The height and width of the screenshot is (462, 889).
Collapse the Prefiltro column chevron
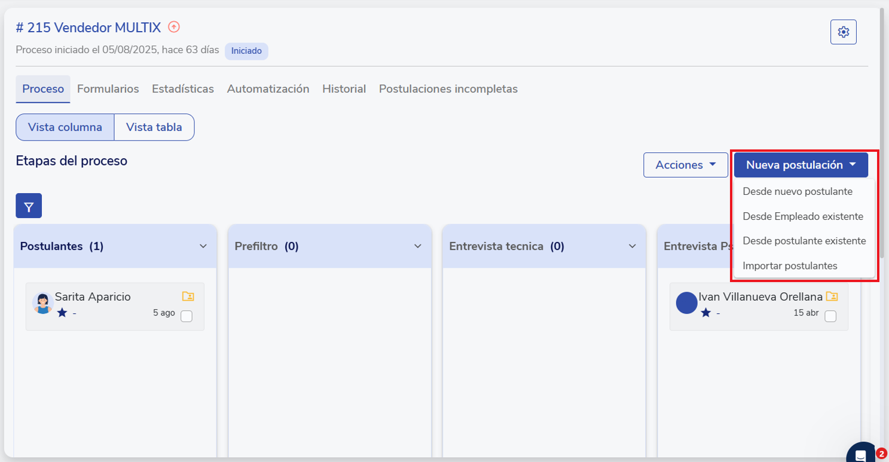click(418, 246)
